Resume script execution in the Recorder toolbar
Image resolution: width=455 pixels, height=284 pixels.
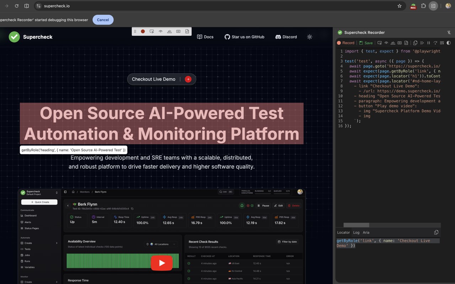[x=422, y=43]
